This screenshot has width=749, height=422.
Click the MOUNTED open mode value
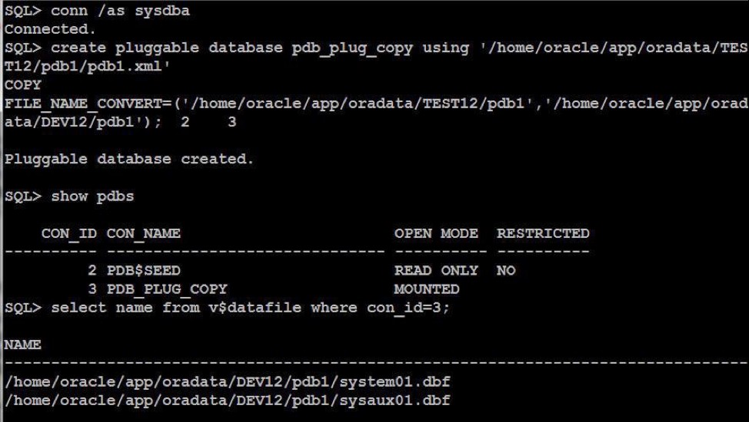click(x=427, y=289)
